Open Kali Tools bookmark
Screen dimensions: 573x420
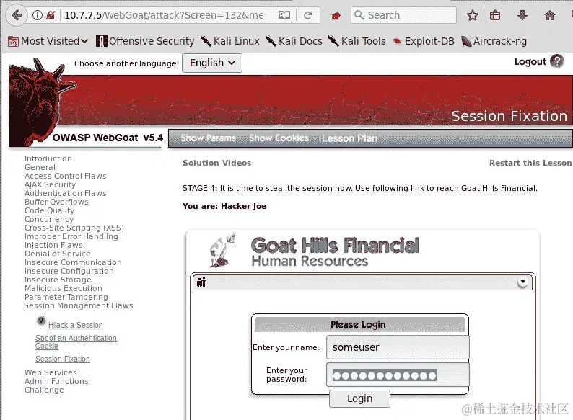pos(357,41)
